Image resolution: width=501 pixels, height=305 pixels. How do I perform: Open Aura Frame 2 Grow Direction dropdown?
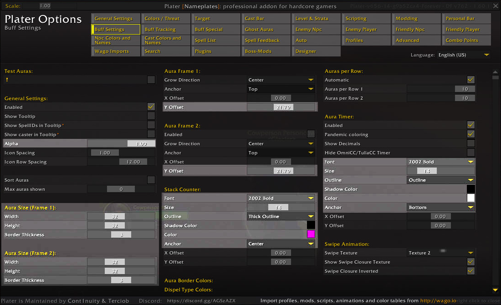coord(281,143)
